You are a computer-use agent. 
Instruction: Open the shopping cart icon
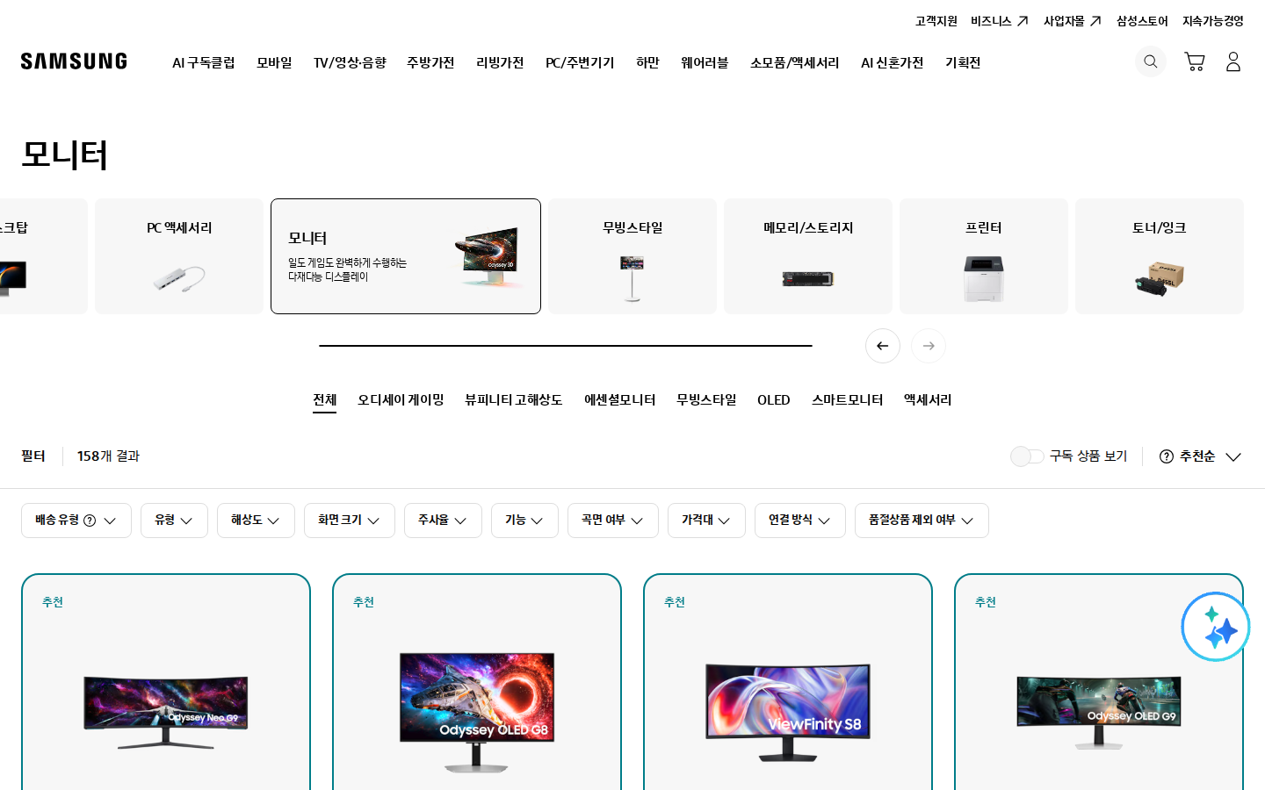[x=1194, y=61]
